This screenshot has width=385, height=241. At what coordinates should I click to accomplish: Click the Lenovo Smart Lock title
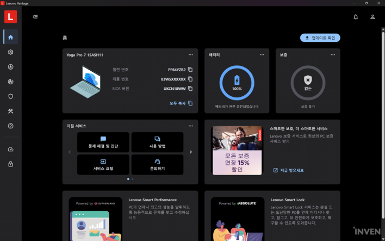click(x=288, y=200)
